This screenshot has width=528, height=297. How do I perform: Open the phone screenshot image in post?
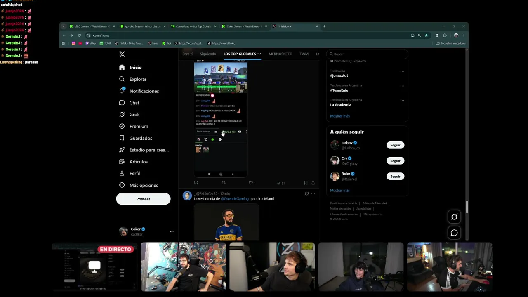click(x=221, y=119)
